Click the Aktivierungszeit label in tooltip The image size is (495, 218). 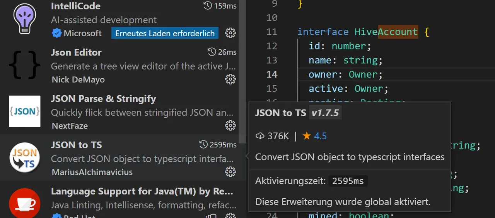[290, 181]
